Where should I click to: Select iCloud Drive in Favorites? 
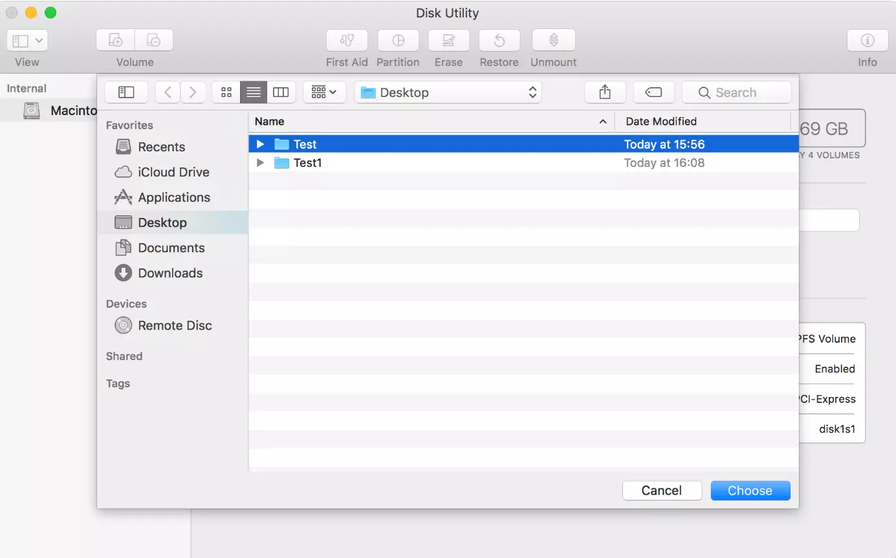tap(173, 172)
